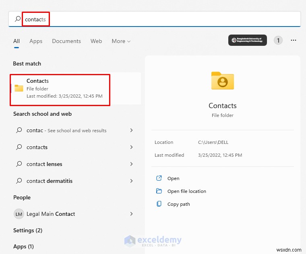
Task: Select the 'contact lenses' suggestion
Action: point(44,164)
